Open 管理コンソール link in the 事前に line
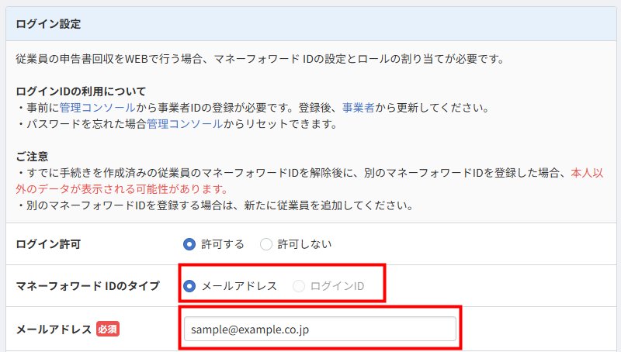Image resolution: width=621 pixels, height=352 pixels. point(98,108)
